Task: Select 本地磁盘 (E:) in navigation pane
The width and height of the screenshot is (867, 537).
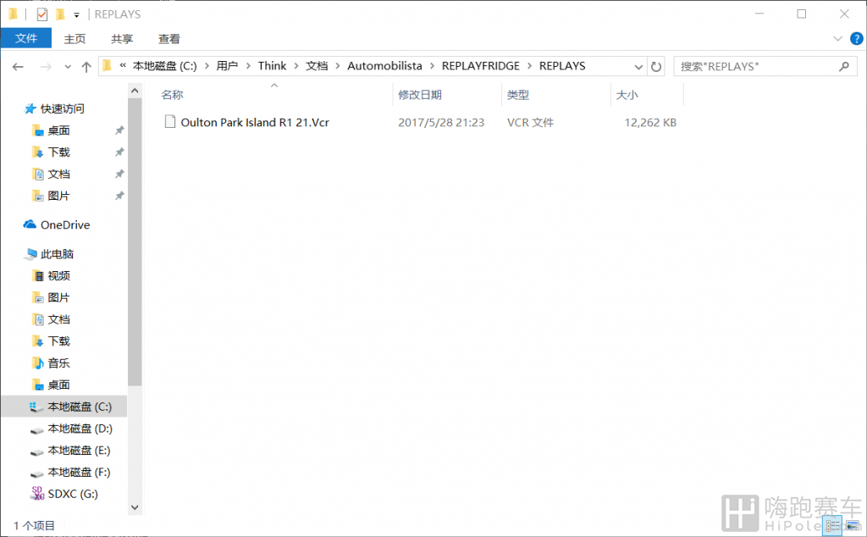Action: pos(79,450)
